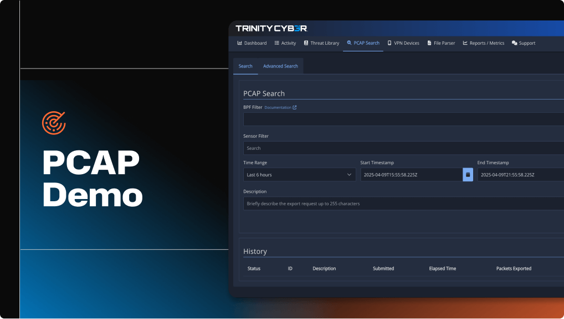Expand the Time Range dropdown
This screenshot has height=319, width=564.
coord(300,175)
